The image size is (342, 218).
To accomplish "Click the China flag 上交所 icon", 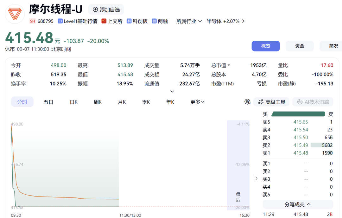I will 104,21.
